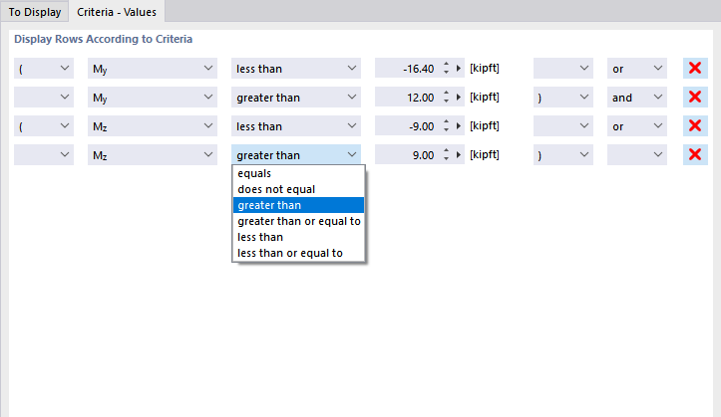Open value picker arrow for 9.00 field

point(460,155)
